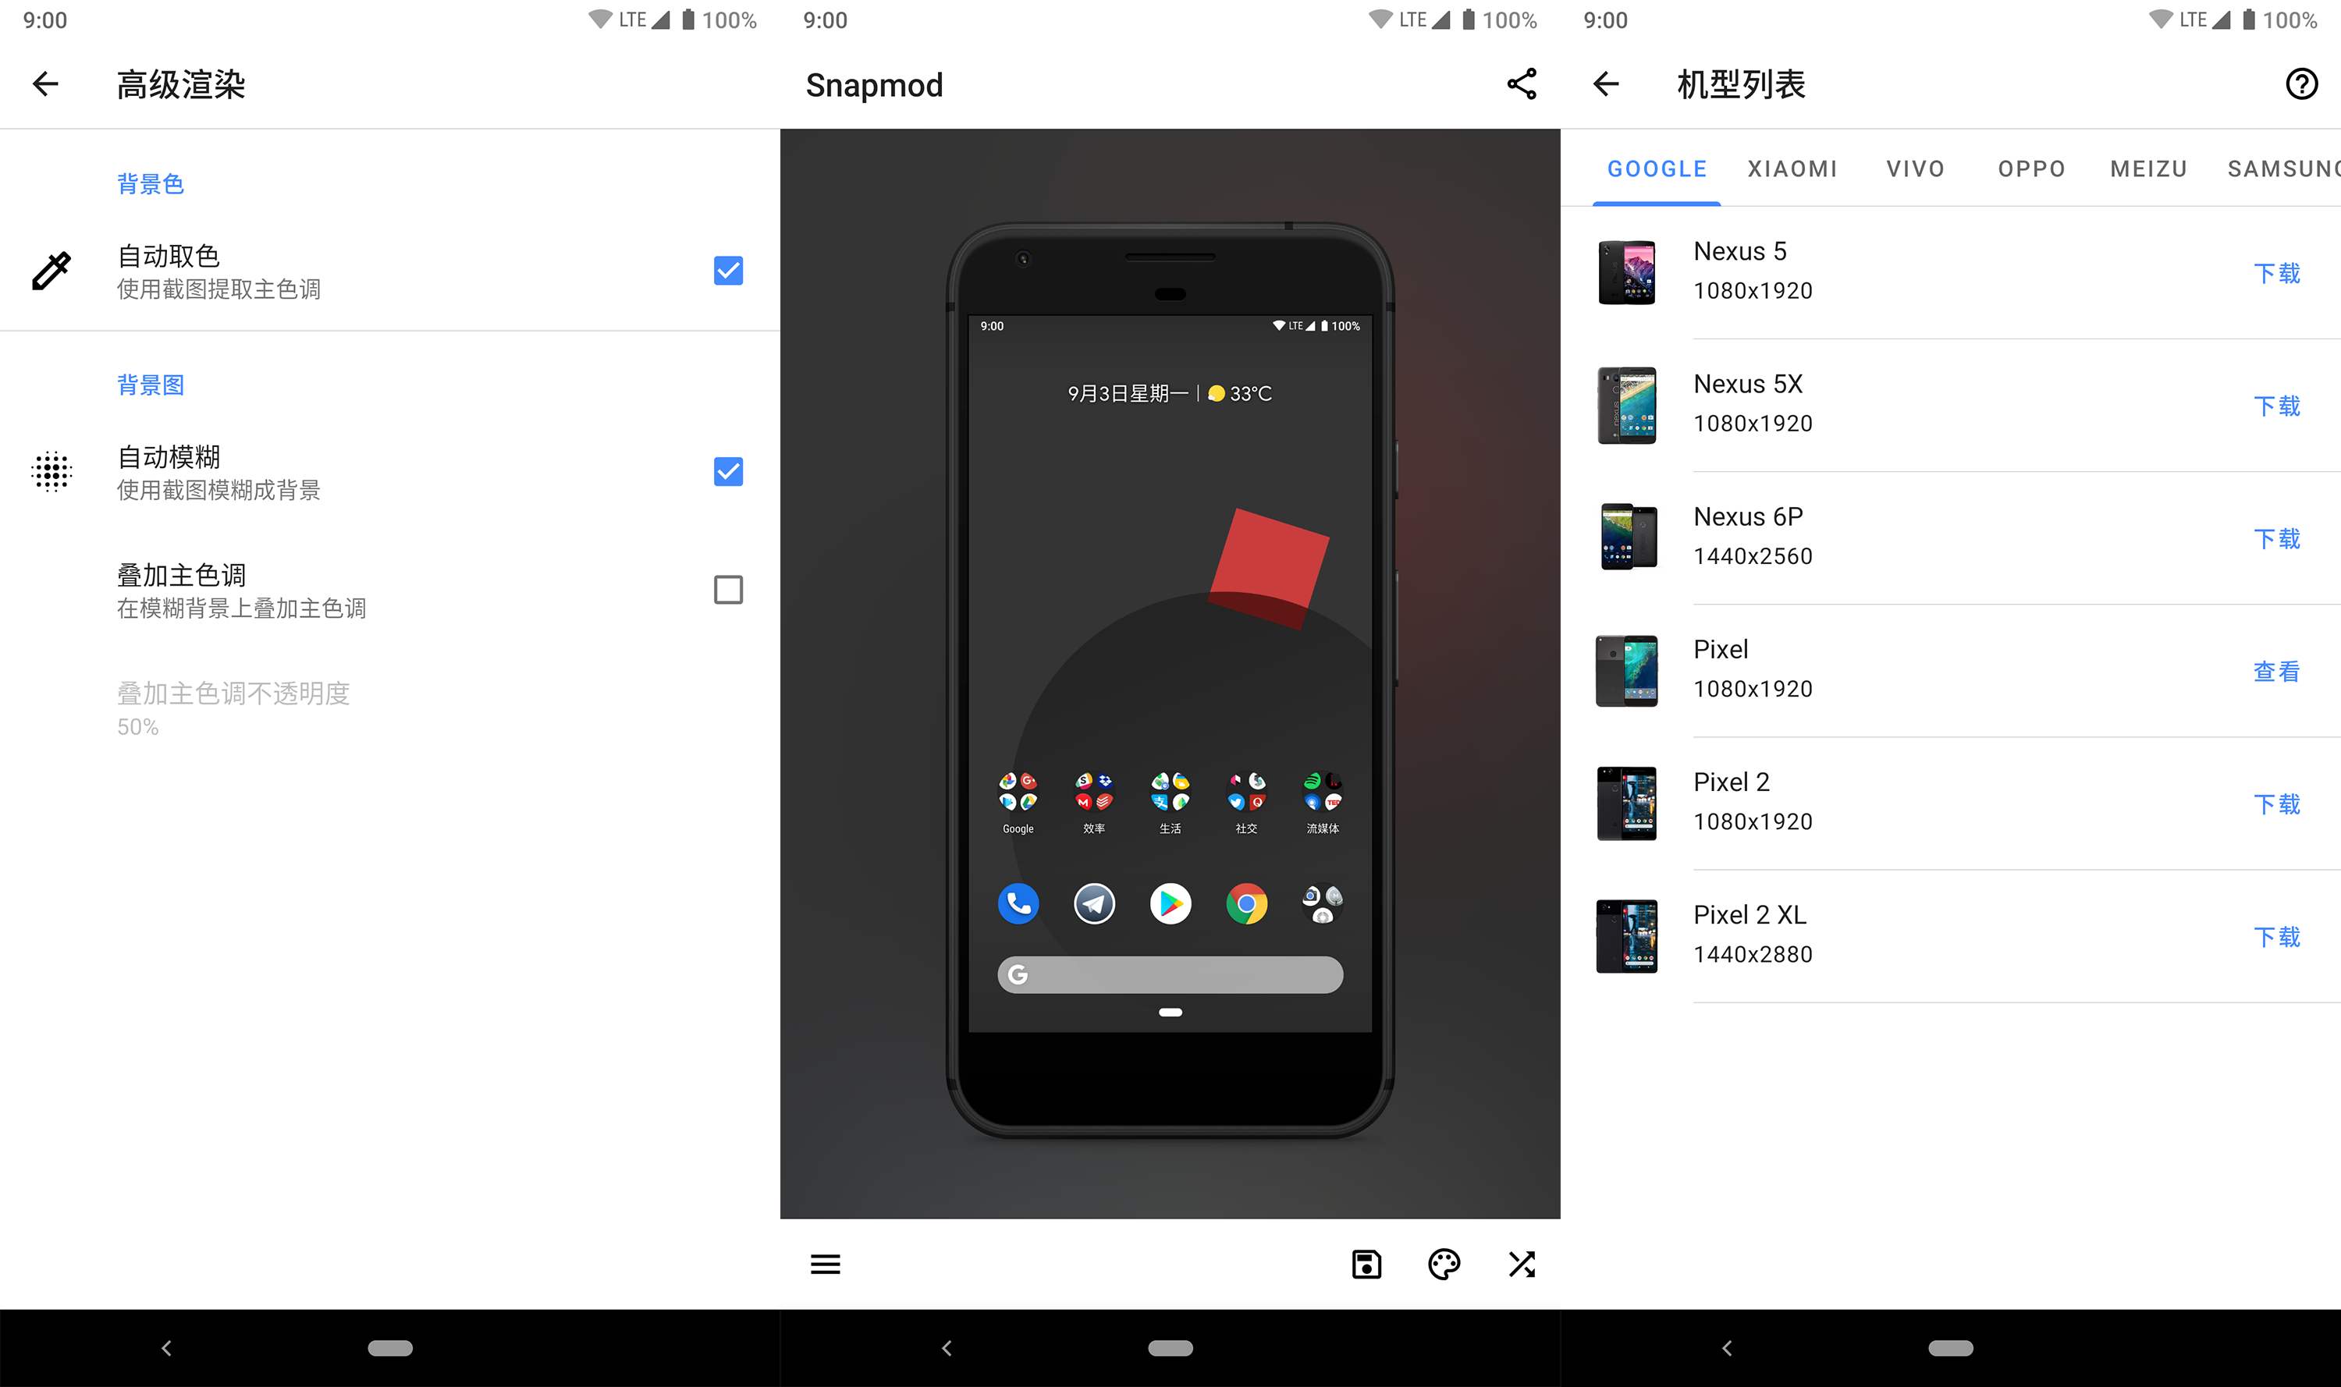
Task: Toggle 自动取色 checkbox on
Action: pos(726,269)
